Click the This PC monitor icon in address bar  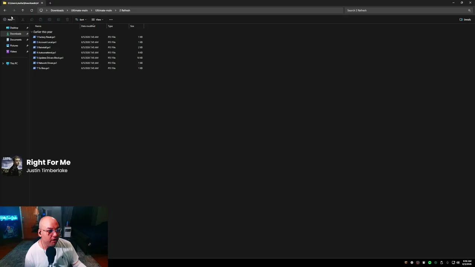41,10
